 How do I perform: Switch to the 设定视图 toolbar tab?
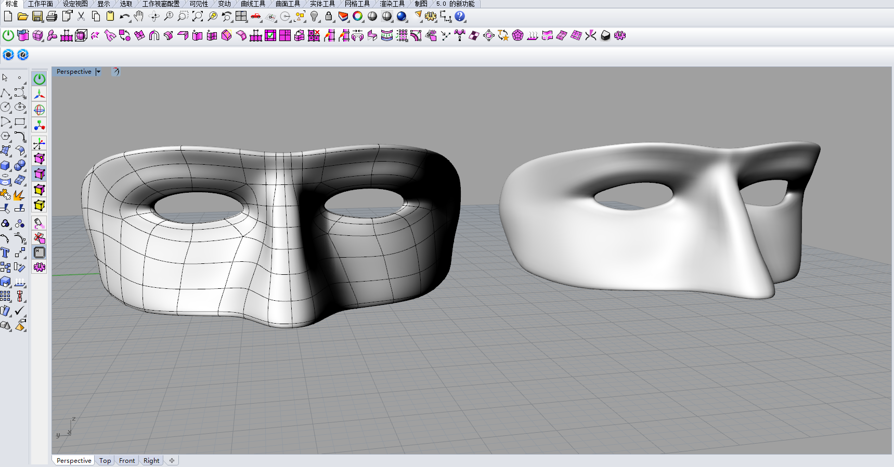tap(75, 4)
